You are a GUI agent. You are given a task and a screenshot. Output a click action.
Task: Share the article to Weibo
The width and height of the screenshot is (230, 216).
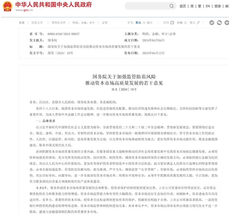click(x=211, y=23)
